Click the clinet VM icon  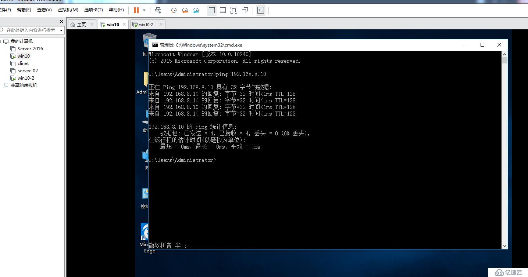13,63
